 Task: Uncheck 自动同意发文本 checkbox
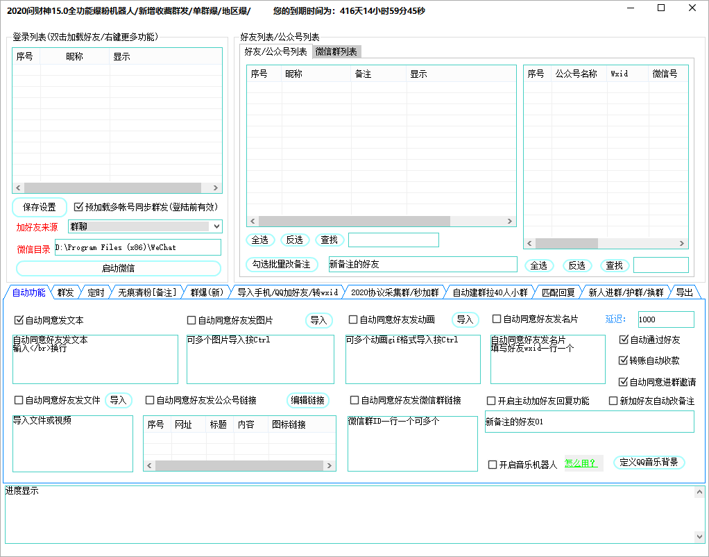click(x=19, y=320)
